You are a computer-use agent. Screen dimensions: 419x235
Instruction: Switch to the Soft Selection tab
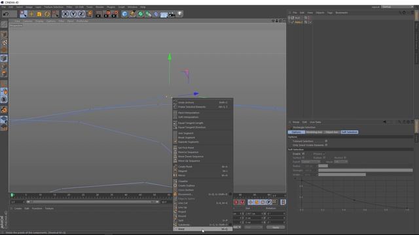click(349, 132)
